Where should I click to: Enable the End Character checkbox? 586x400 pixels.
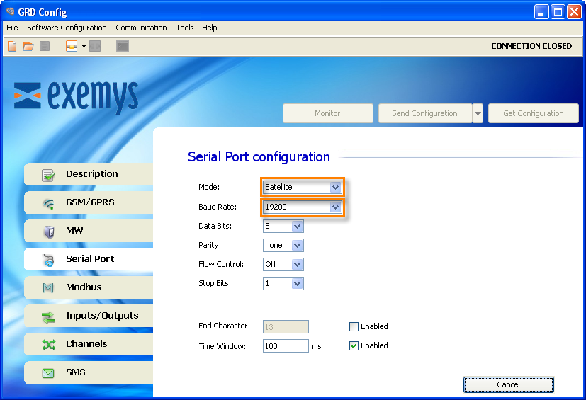pos(354,326)
